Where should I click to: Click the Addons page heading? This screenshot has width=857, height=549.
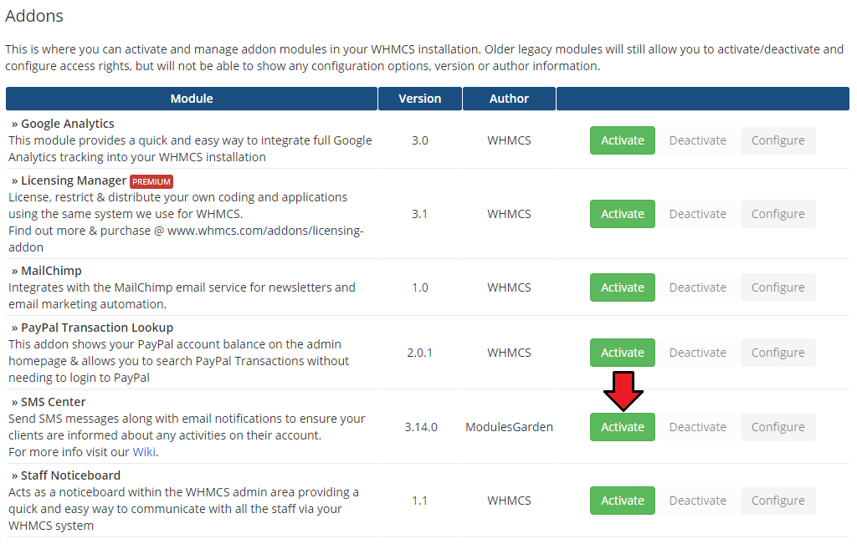tap(33, 16)
